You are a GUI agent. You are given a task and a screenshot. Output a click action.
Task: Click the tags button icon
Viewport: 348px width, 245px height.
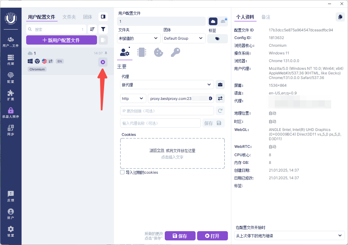pos(217,39)
